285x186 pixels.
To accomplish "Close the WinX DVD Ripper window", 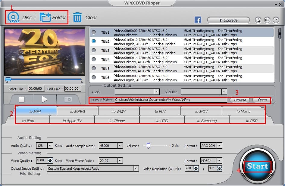I will tap(280, 4).
